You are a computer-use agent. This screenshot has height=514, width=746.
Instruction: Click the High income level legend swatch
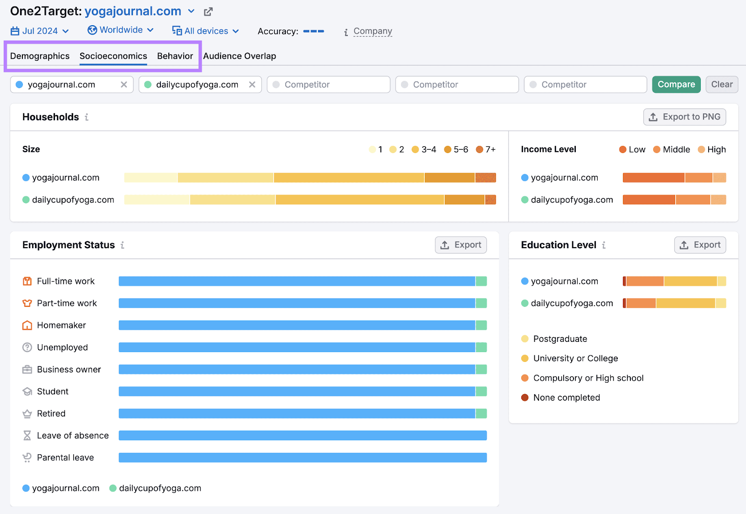pos(701,149)
